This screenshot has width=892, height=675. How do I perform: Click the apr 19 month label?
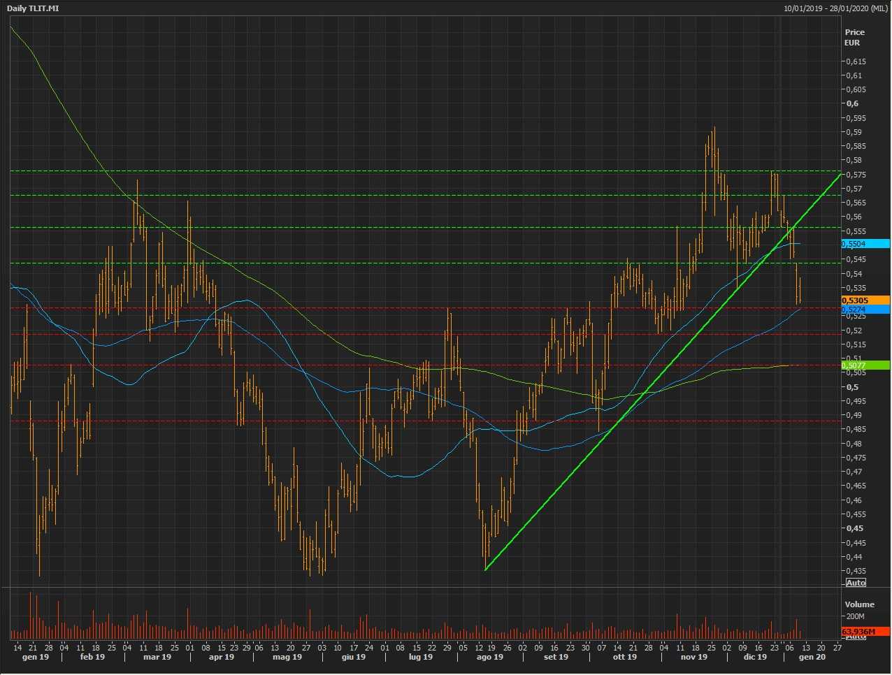click(222, 657)
